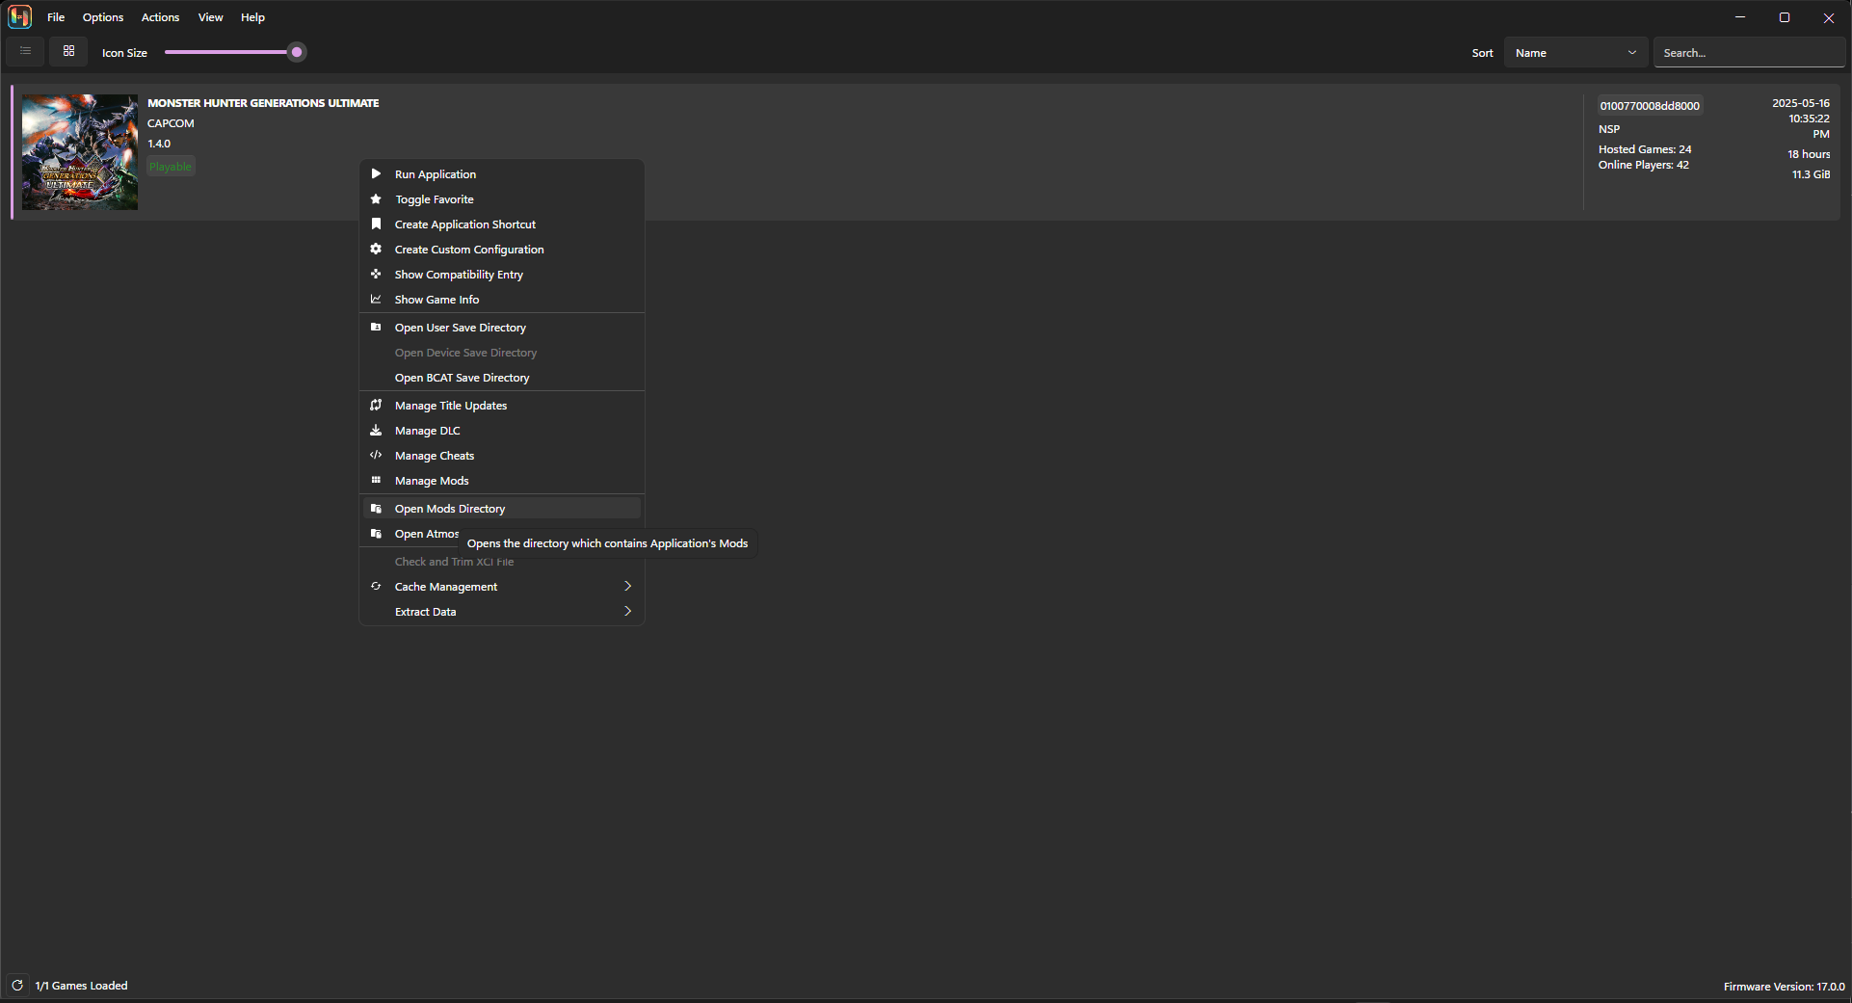Click the bookmark icon for Create Application Shortcut

click(376, 224)
